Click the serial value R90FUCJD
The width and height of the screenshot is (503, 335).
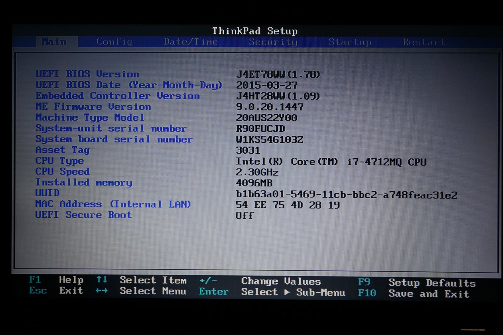[261, 129]
